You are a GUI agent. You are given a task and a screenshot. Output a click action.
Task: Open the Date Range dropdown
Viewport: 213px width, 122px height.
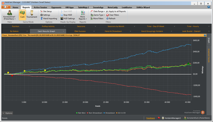pyautogui.click(x=98, y=11)
